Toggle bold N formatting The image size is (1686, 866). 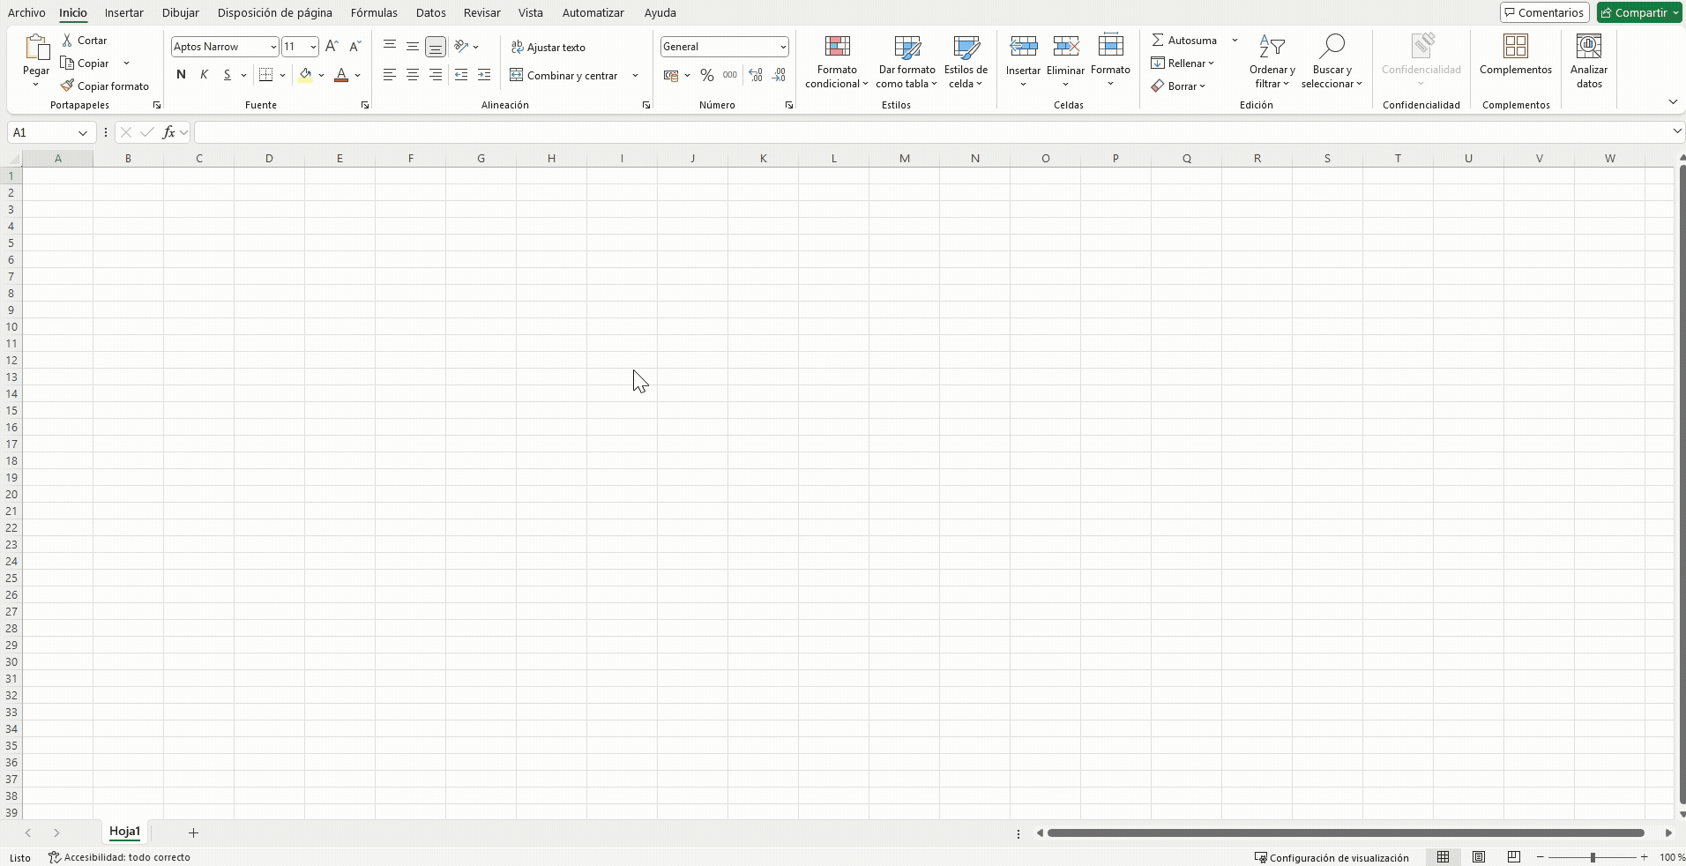[x=181, y=75]
